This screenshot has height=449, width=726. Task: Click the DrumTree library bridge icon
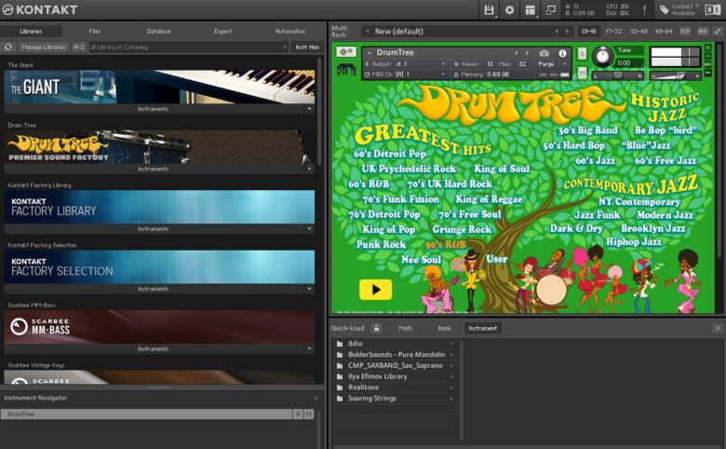click(x=346, y=70)
